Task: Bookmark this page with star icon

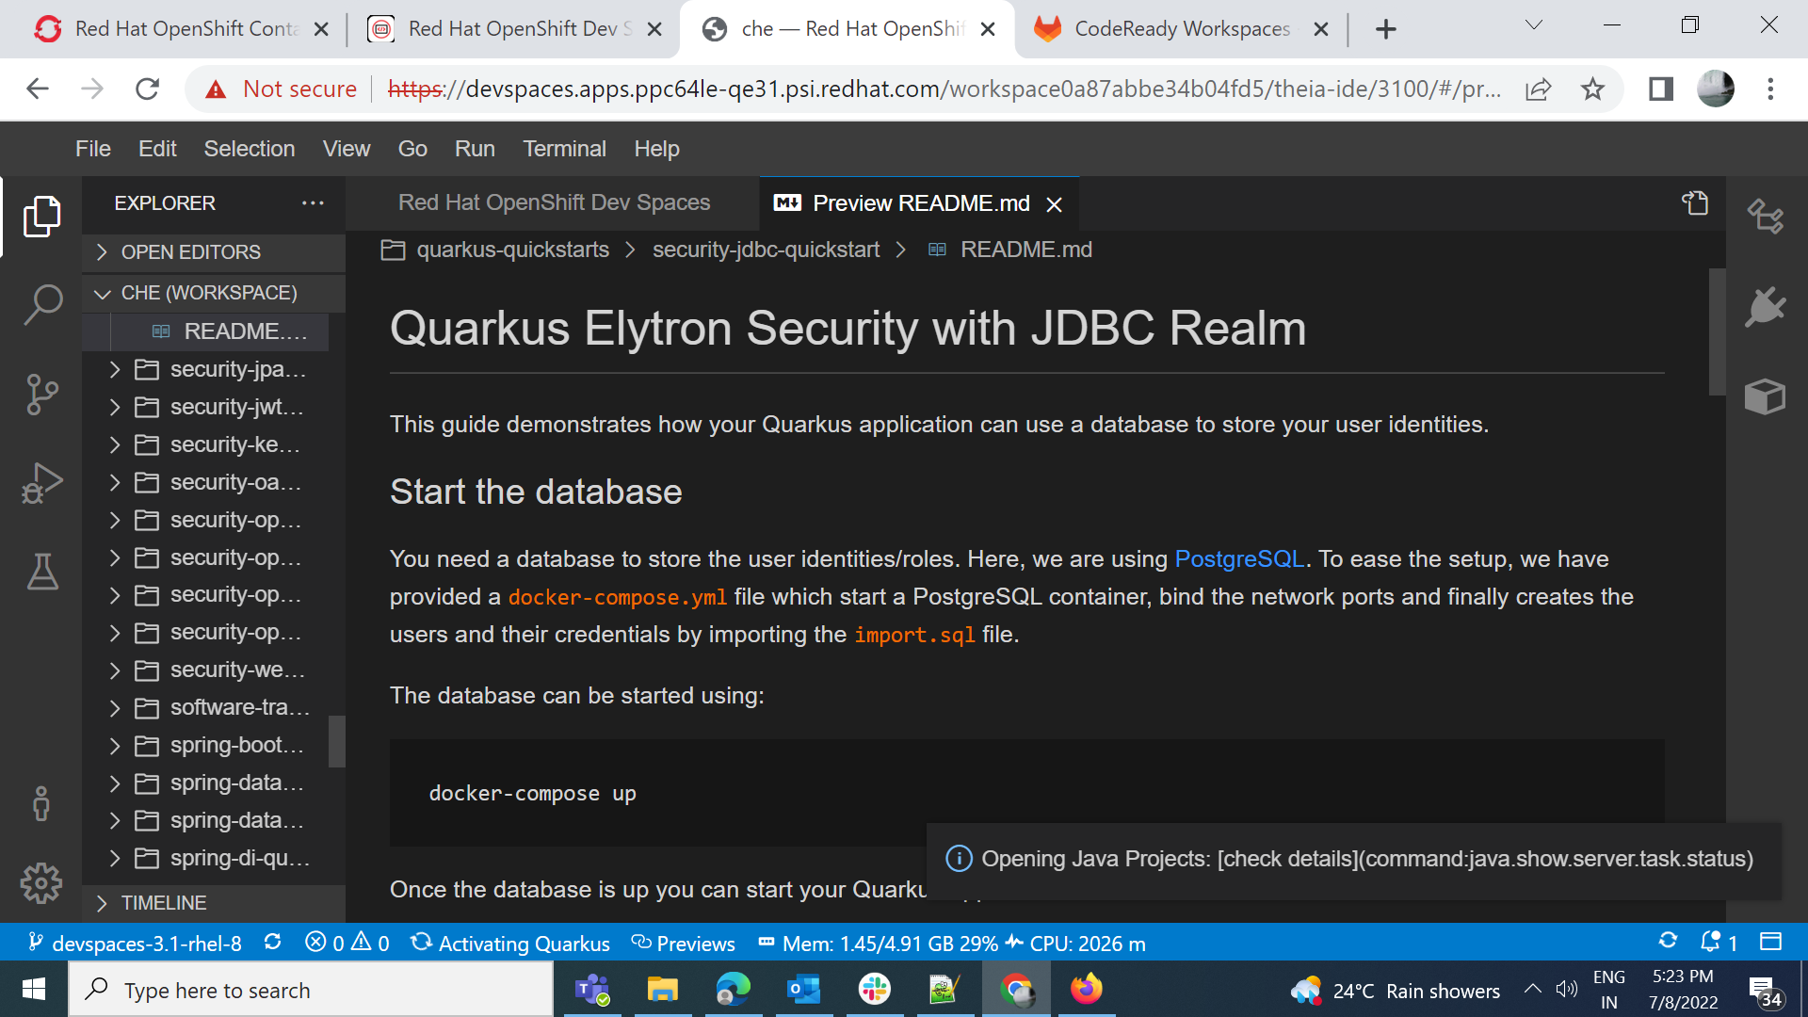Action: click(x=1592, y=89)
